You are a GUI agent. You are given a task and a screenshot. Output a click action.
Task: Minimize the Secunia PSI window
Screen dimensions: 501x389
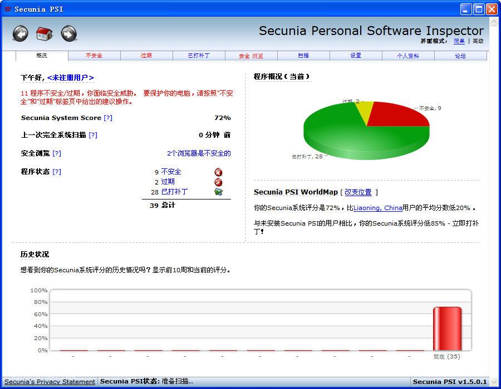[x=466, y=9]
